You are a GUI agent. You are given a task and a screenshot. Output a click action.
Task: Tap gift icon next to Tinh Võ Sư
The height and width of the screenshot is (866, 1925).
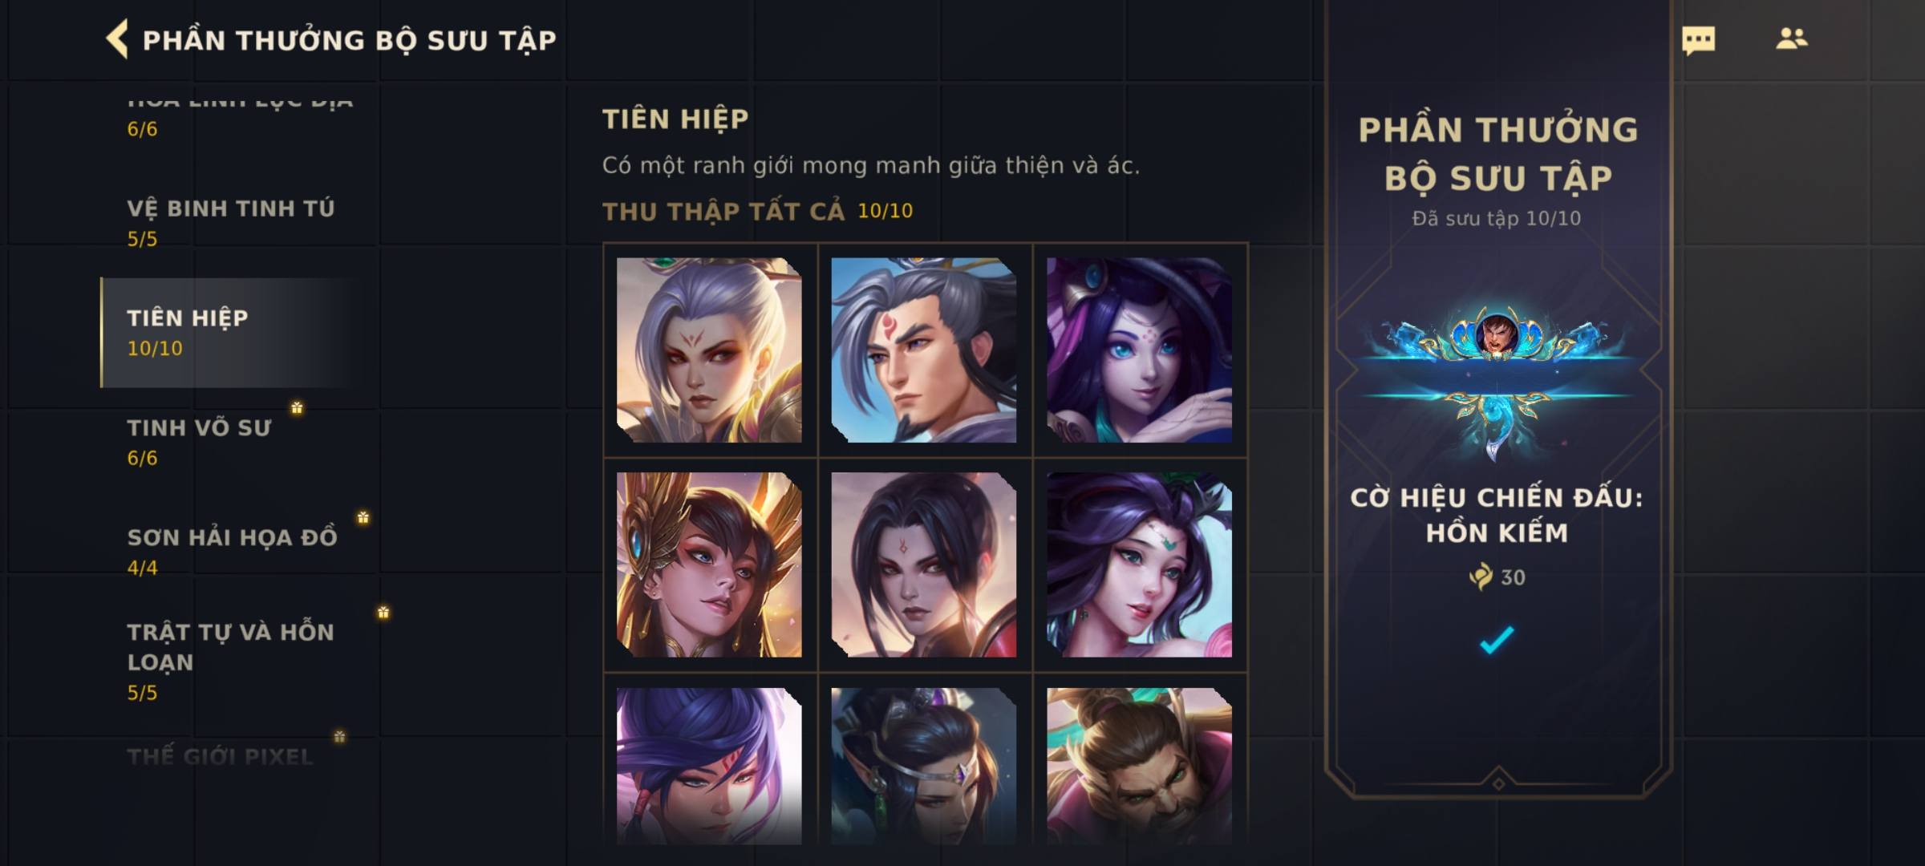[297, 408]
